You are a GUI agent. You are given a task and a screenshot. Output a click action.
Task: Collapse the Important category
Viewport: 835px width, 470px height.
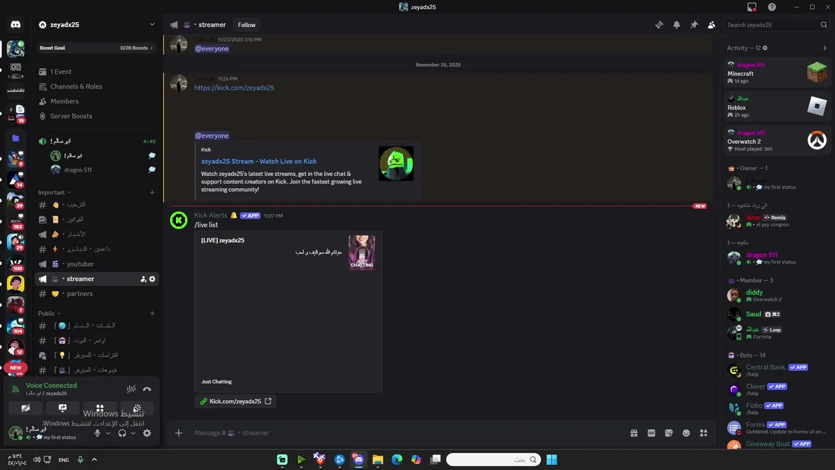(x=54, y=193)
